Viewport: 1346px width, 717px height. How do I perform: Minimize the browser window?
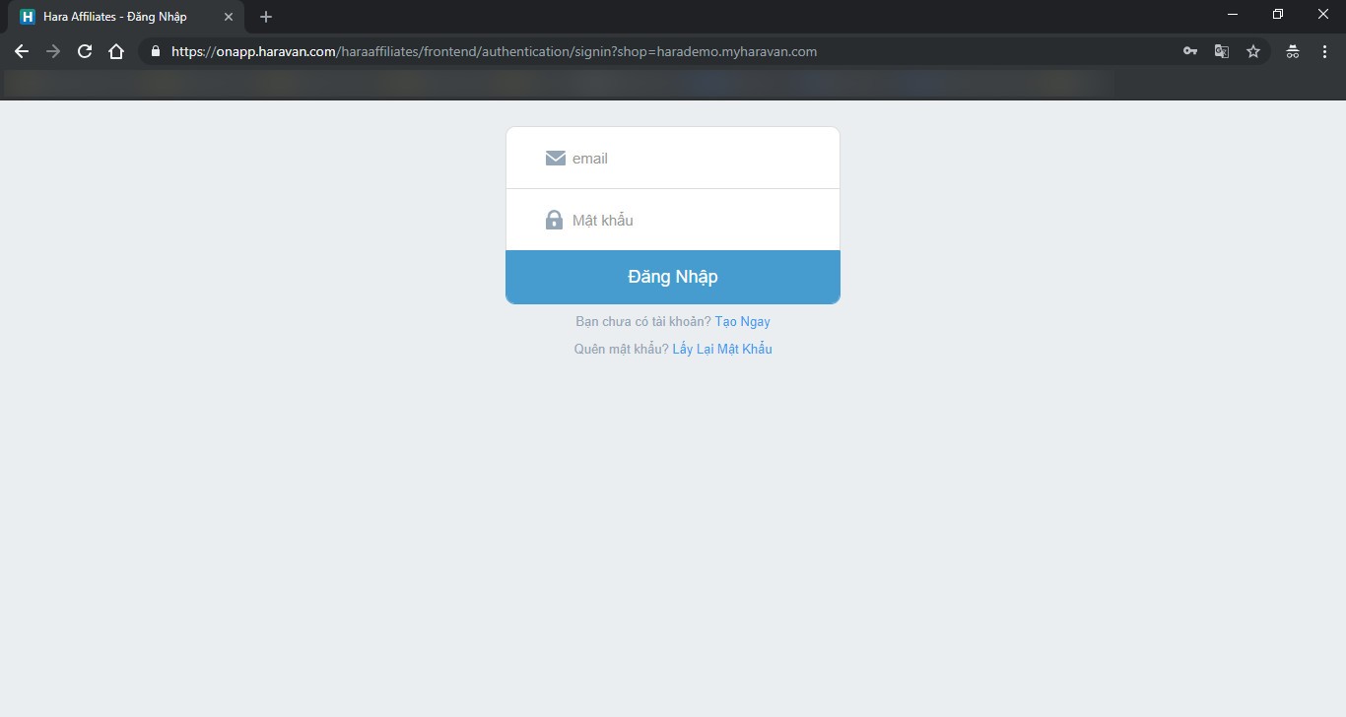pos(1233,14)
